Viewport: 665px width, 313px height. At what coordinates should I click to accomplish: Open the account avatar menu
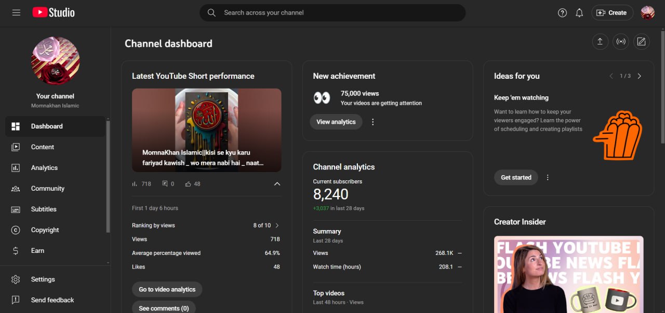point(647,13)
